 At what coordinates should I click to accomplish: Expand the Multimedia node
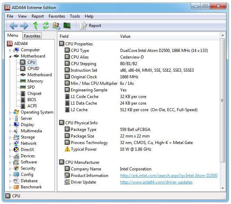[x=10, y=131]
